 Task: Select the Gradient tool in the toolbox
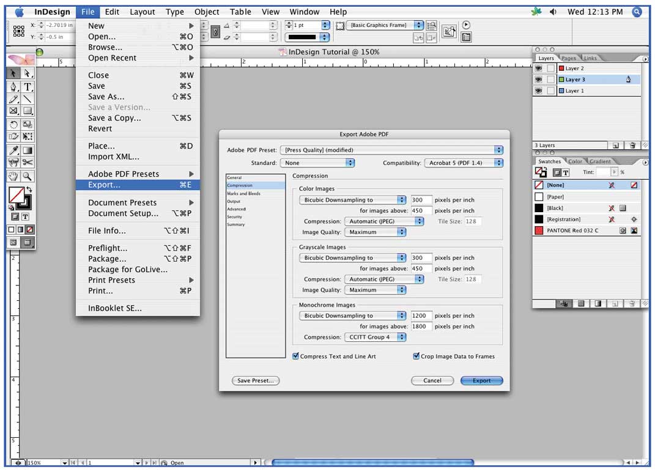28,150
